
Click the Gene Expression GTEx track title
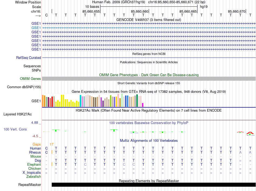pos(149,92)
